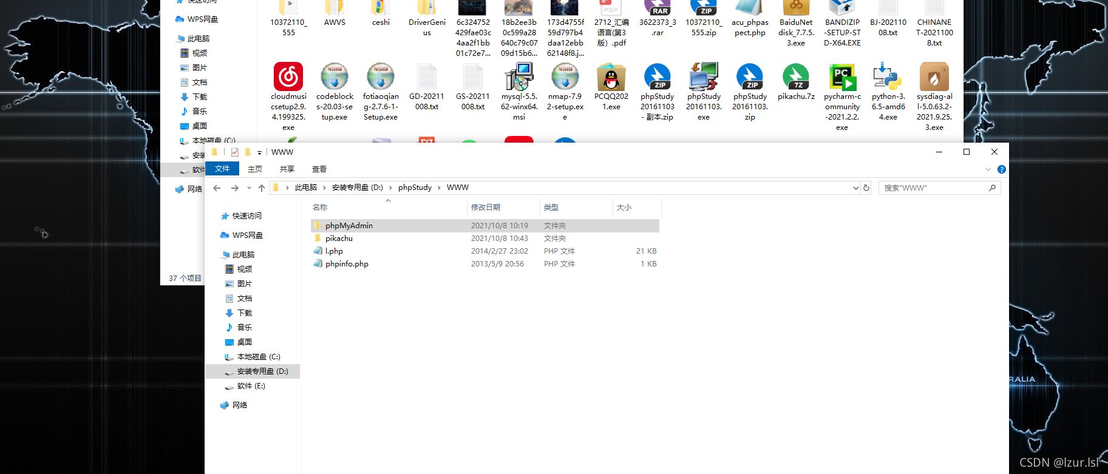The image size is (1108, 474).
Task: Select the phpStudy20161103.exe installer icon
Action: click(x=704, y=76)
